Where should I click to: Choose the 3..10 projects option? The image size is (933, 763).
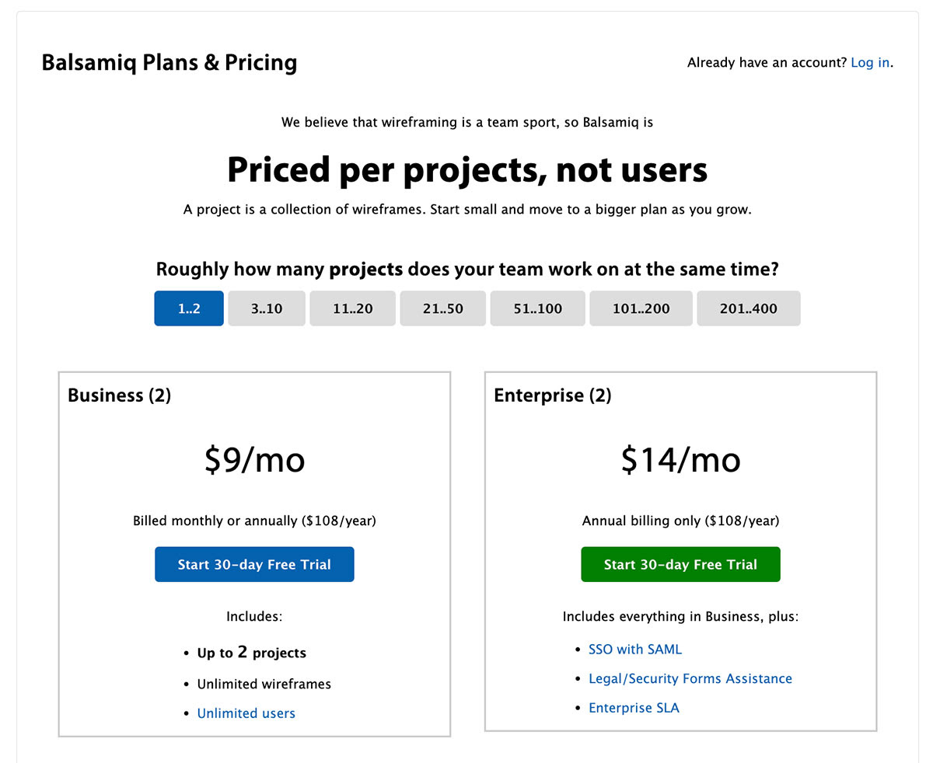tap(267, 308)
